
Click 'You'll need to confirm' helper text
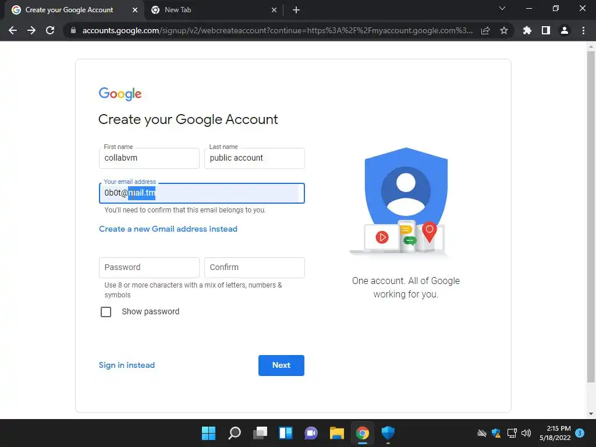(185, 210)
